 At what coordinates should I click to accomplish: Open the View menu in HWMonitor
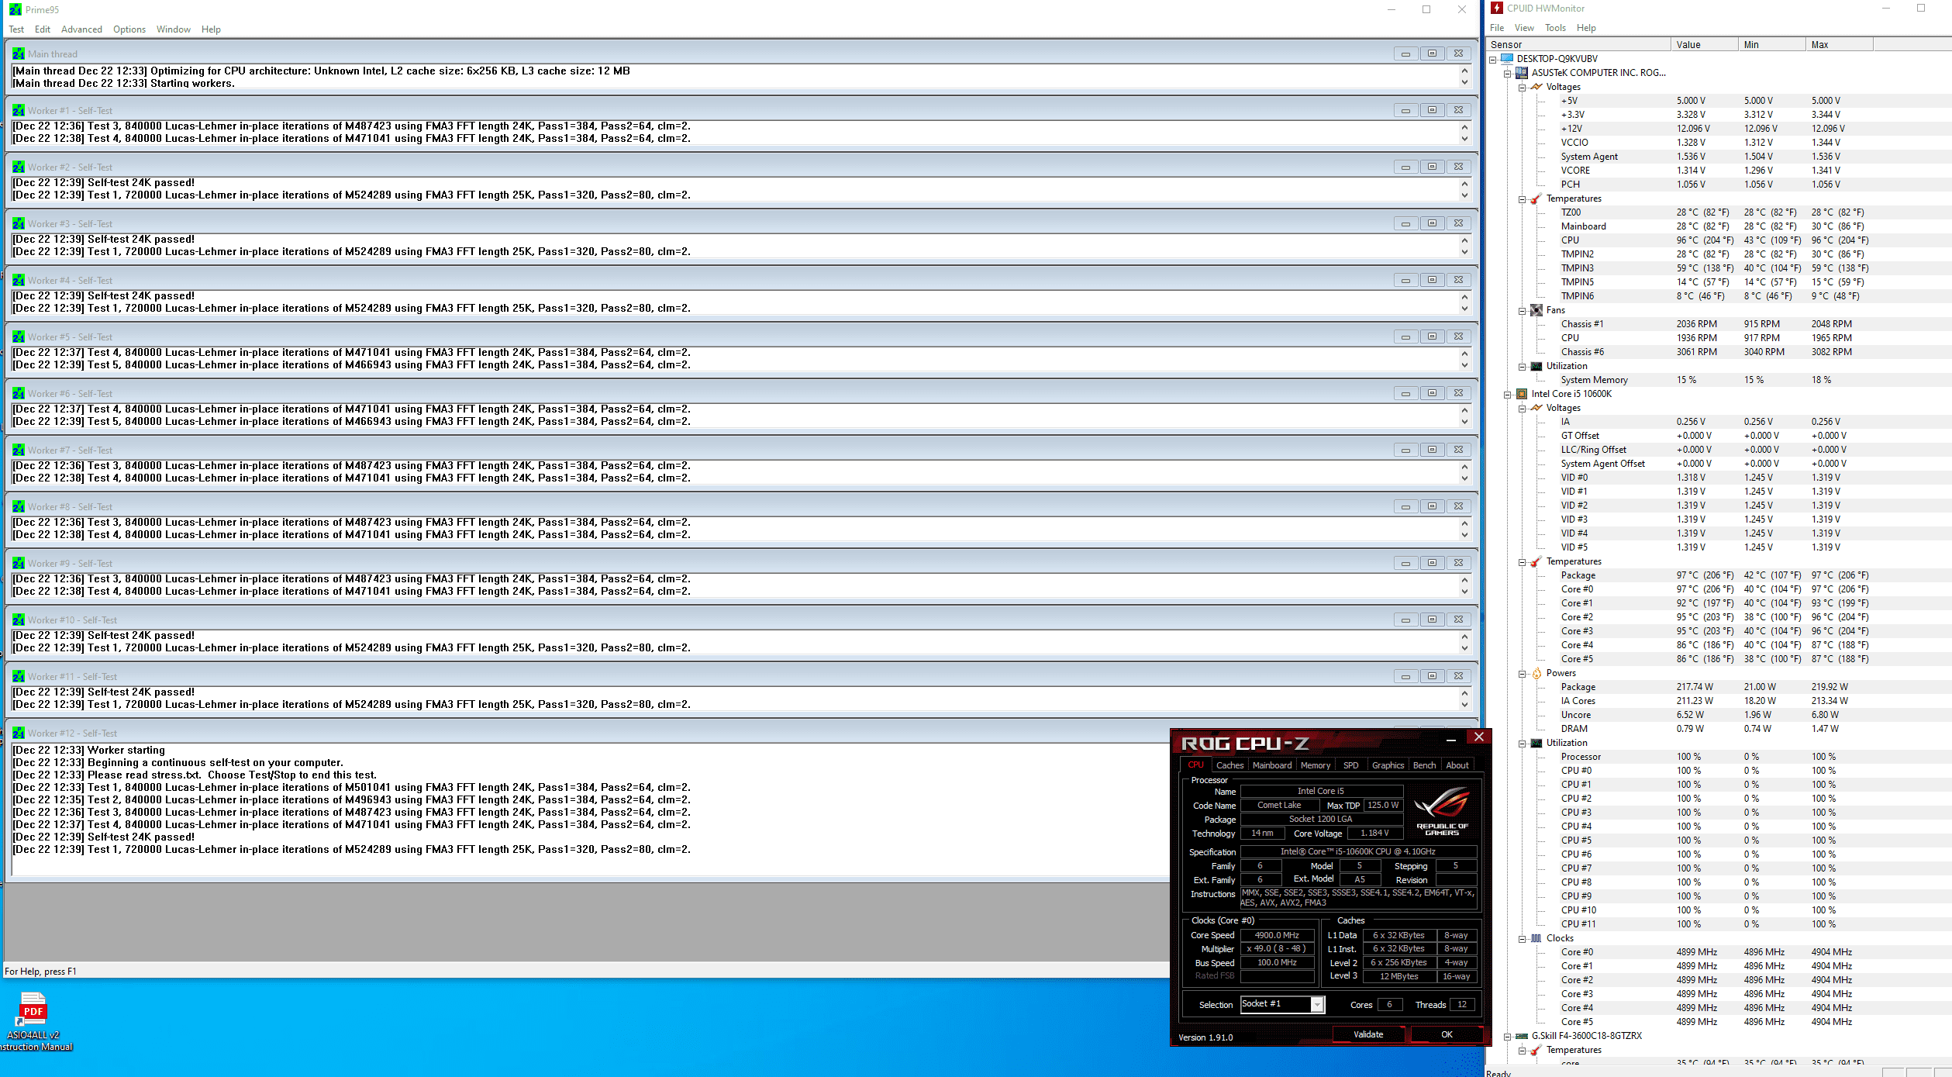click(x=1524, y=28)
